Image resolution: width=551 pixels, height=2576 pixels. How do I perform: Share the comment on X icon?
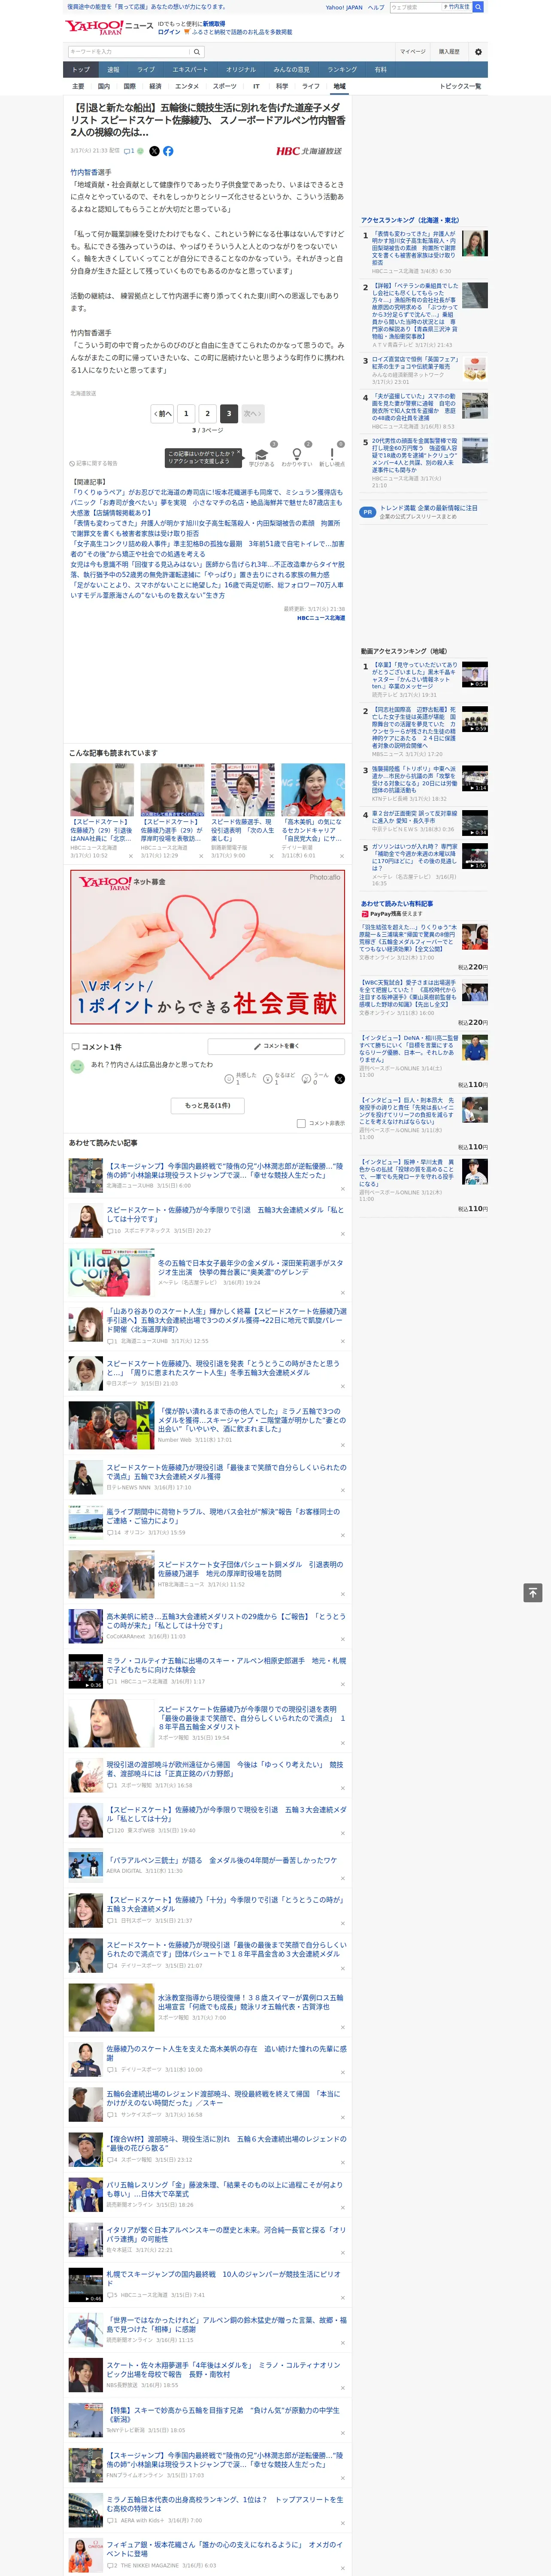click(x=339, y=1079)
